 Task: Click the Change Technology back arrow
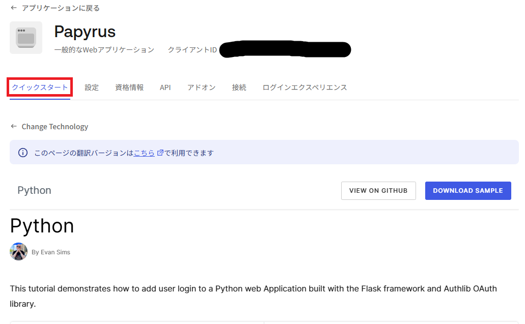click(14, 126)
